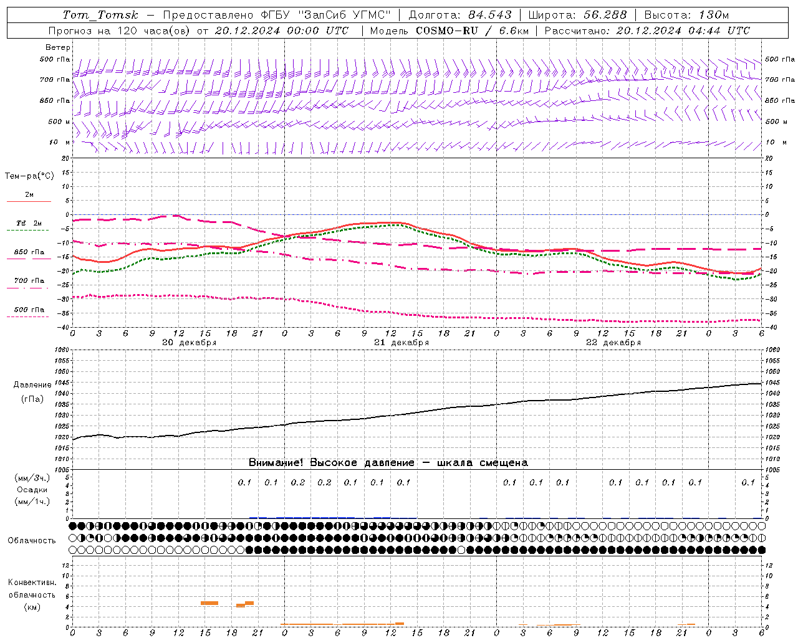Screen dimensions: 798x638
Task: Click the Tom_Tomsk station title
Action: [x=100, y=15]
